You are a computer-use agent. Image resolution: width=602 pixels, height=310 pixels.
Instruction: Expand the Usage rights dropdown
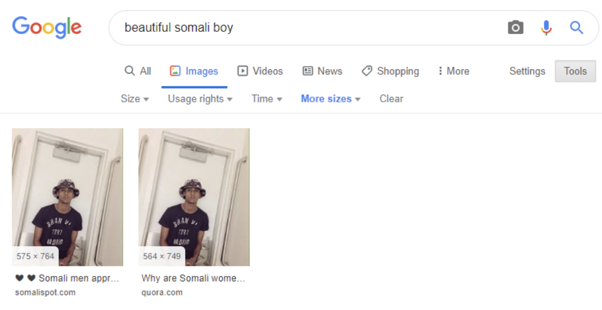200,99
